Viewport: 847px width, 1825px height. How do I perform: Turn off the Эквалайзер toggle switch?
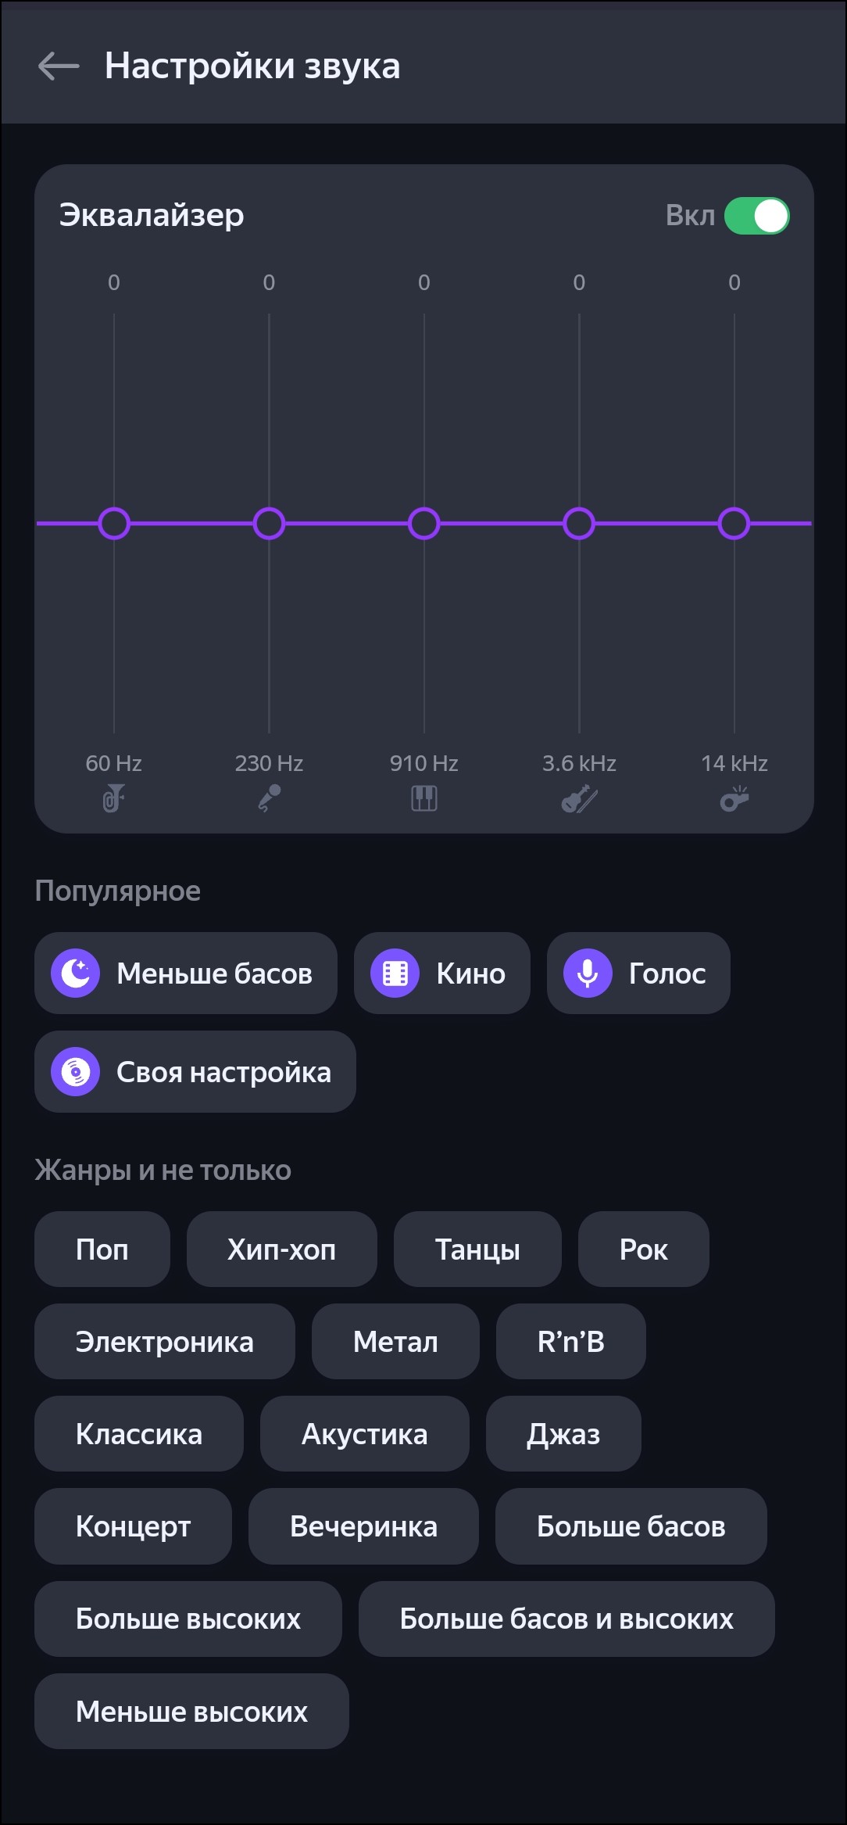[x=756, y=216]
